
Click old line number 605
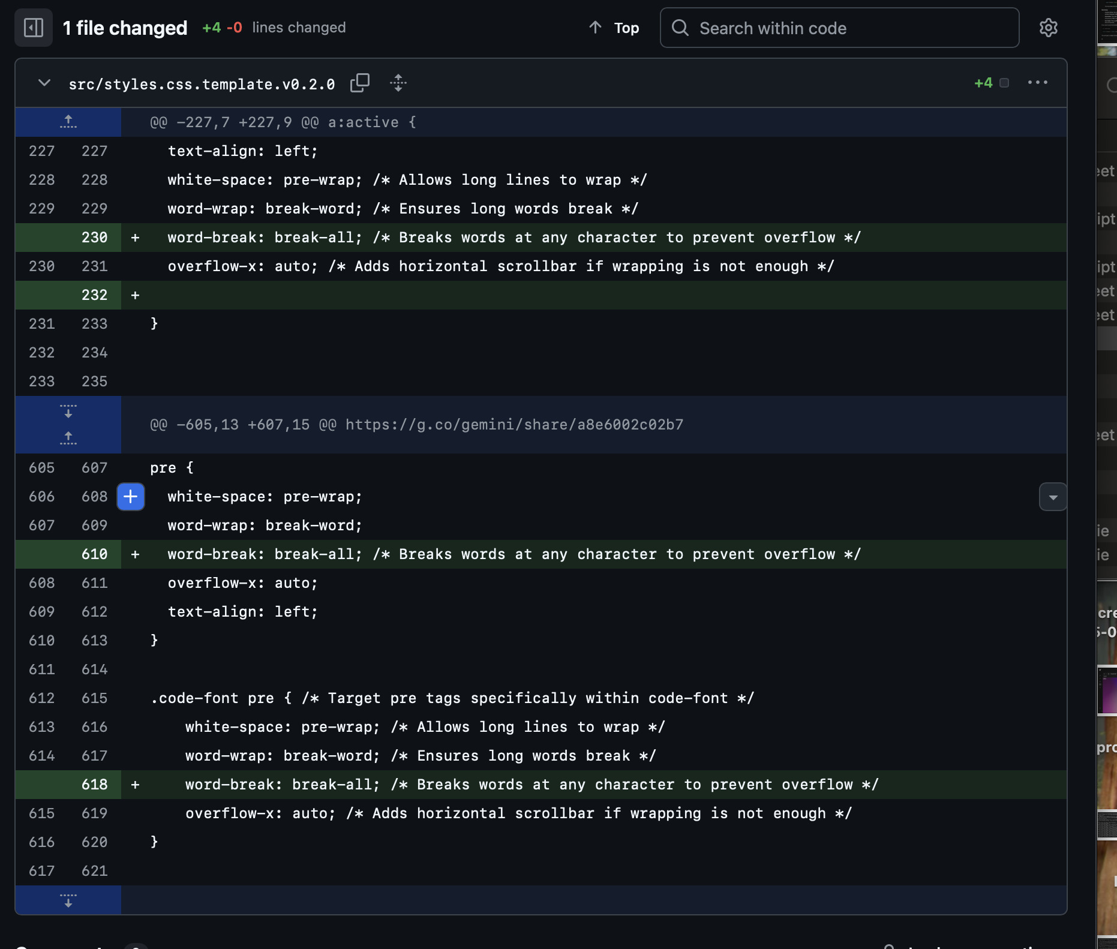click(42, 468)
